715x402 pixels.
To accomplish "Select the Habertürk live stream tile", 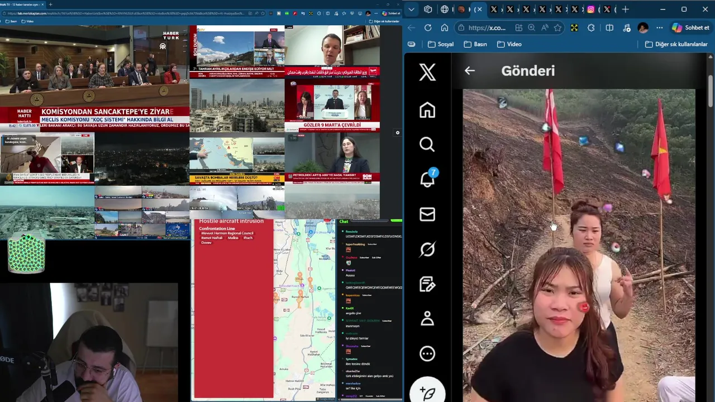I will (94, 78).
